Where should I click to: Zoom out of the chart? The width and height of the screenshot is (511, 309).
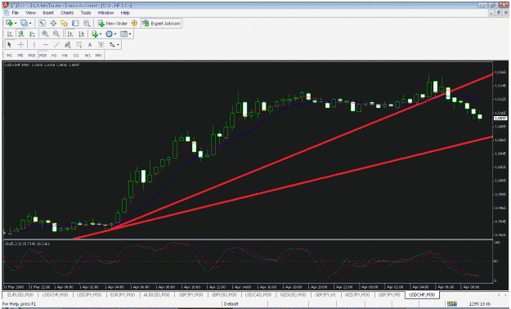tap(56, 34)
